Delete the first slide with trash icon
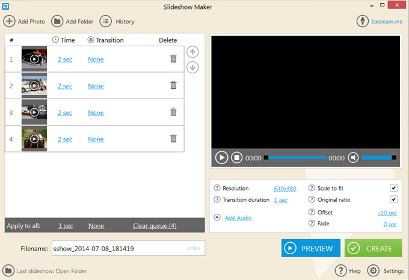The image size is (409, 280). pos(173,59)
